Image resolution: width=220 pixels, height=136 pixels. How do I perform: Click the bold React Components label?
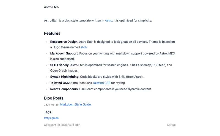coord(64,89)
